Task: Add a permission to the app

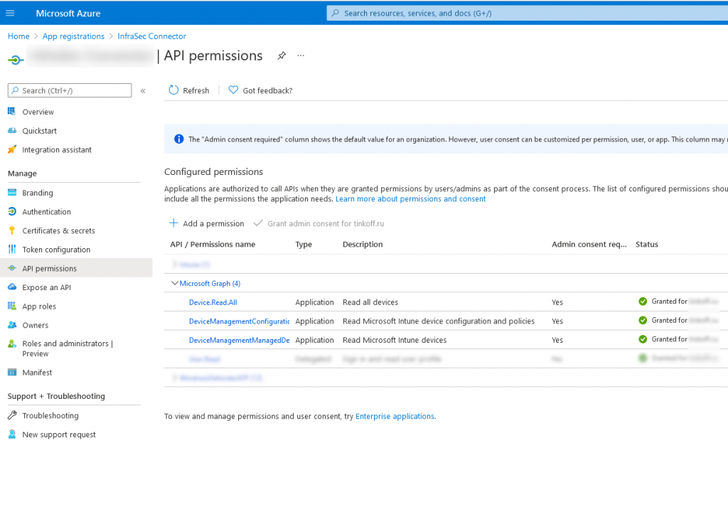Action: (206, 223)
